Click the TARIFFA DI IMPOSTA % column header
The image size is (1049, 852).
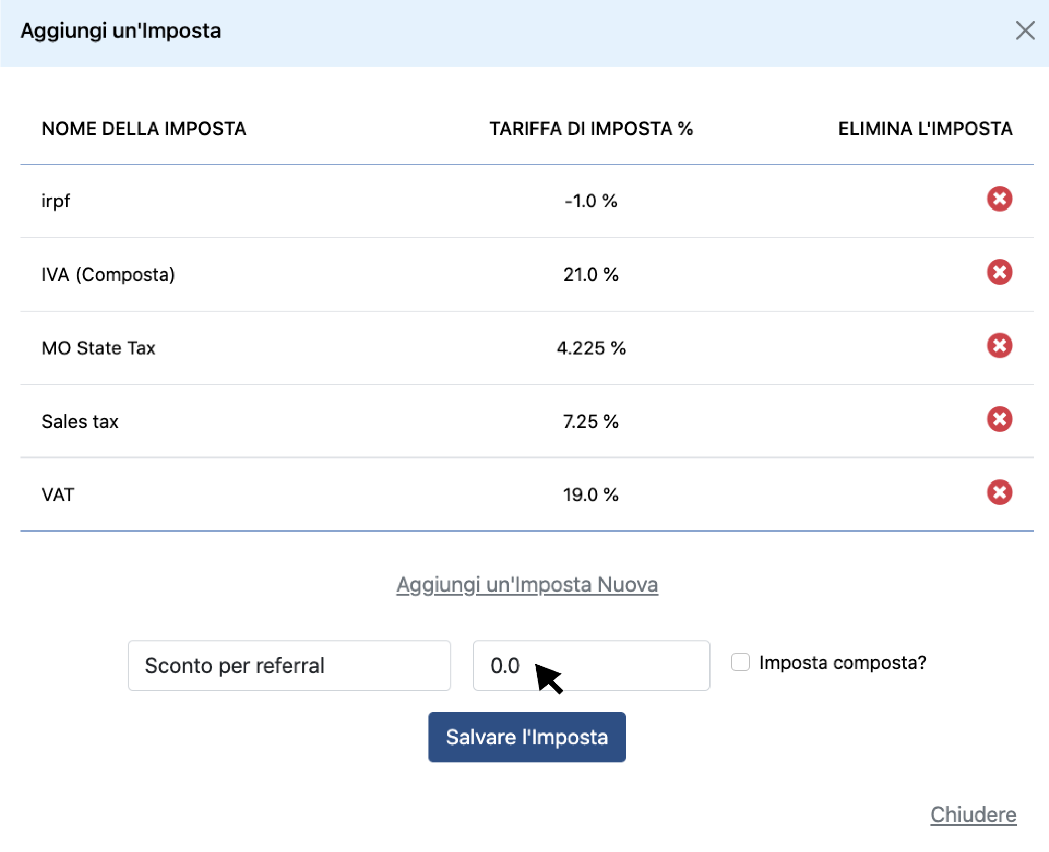591,129
